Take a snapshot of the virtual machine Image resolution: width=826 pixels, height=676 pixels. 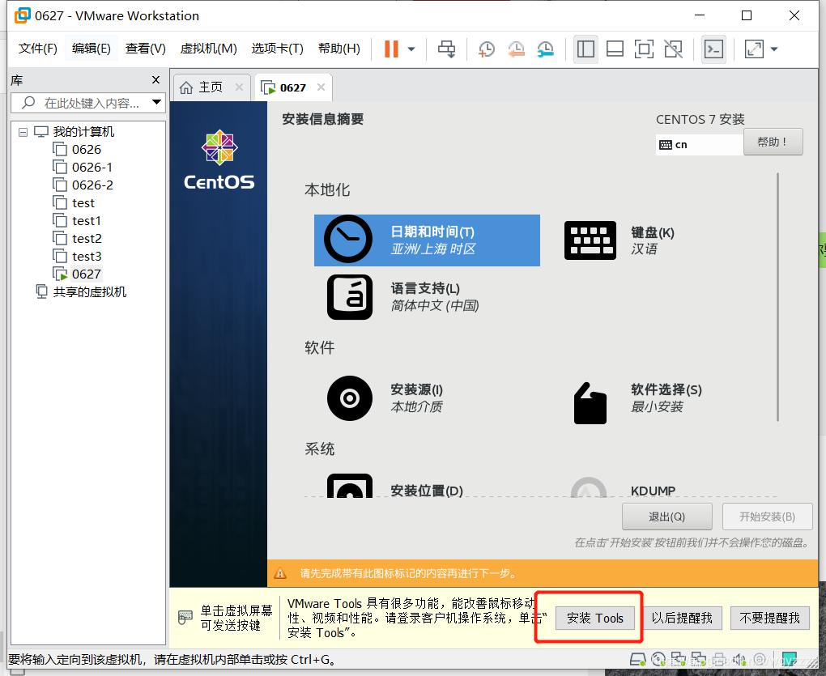[487, 49]
